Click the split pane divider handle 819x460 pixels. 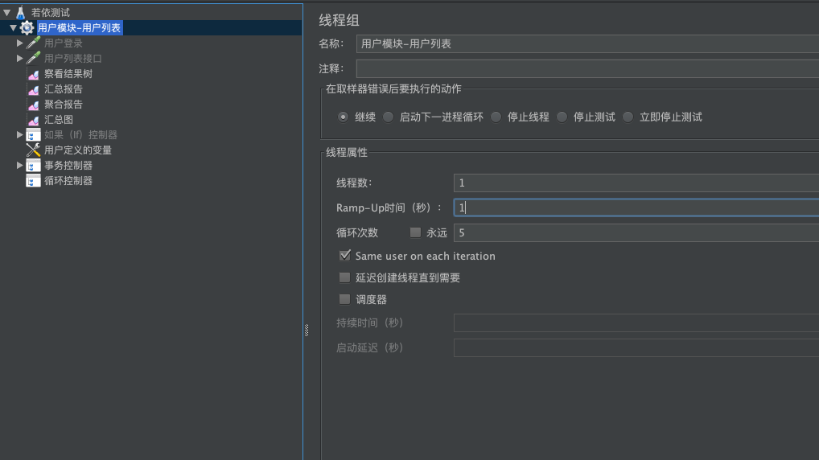[x=307, y=330]
